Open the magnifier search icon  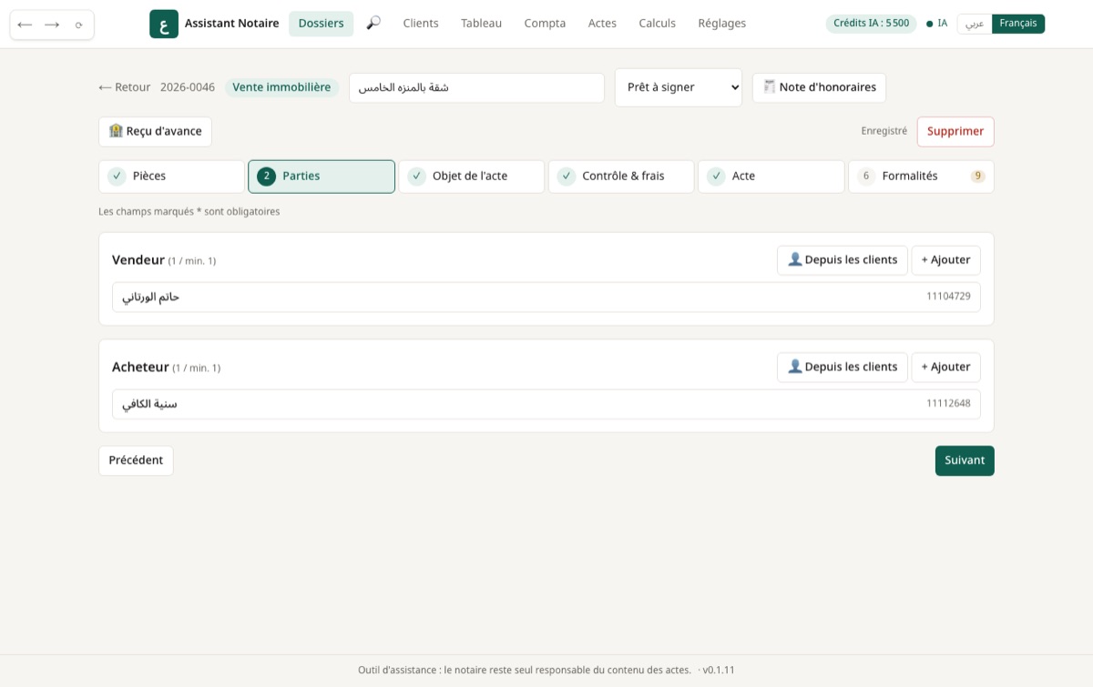[373, 24]
